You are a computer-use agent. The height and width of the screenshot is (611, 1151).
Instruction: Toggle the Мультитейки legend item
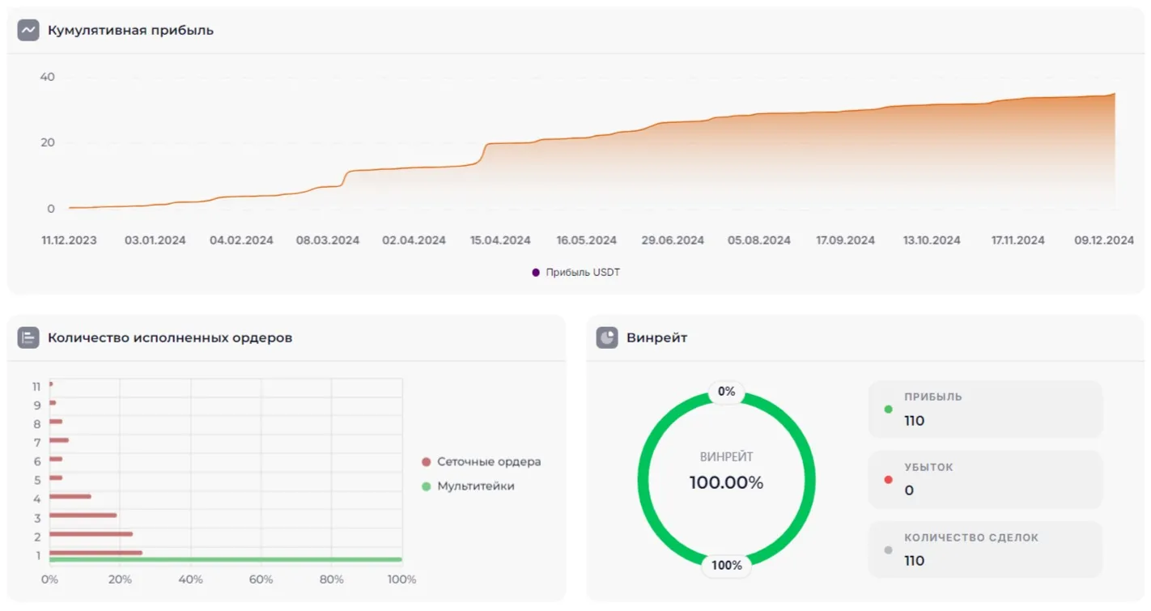[468, 486]
